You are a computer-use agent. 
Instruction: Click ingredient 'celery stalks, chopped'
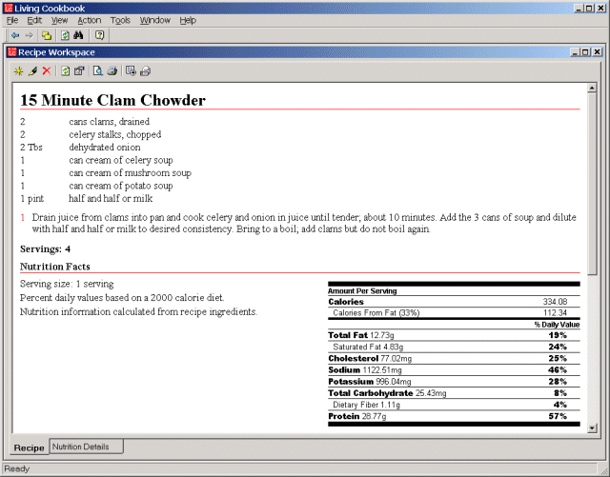coord(115,134)
